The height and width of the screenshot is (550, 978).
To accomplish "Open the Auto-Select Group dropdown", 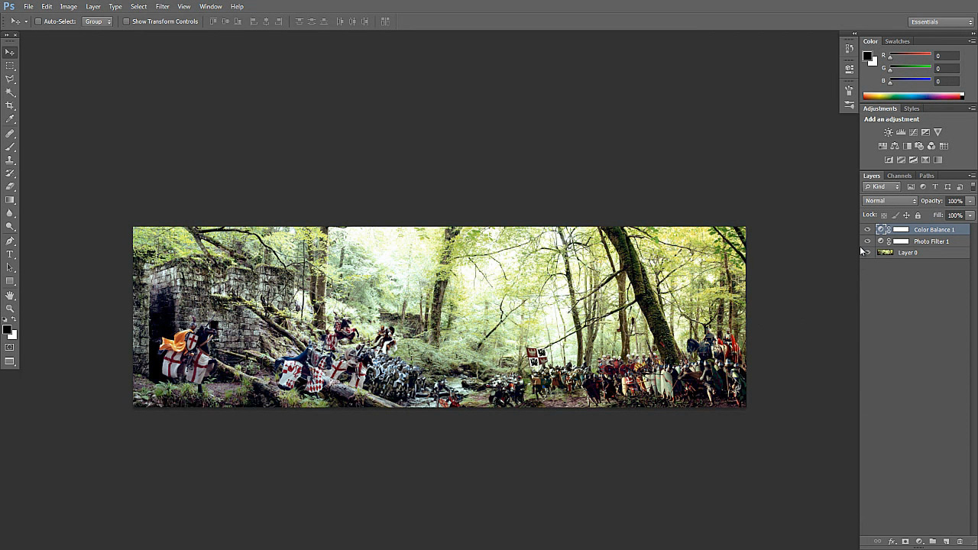I will (x=97, y=21).
